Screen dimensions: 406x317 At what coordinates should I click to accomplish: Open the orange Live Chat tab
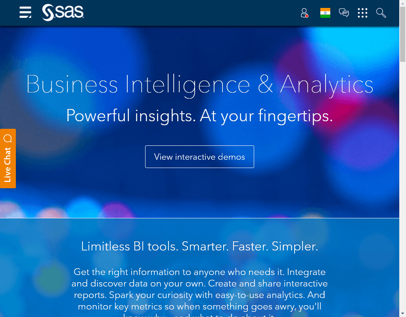pos(8,158)
